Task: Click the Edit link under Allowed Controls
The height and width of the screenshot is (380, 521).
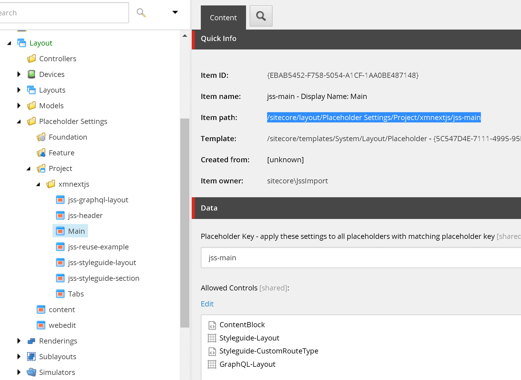Action: (x=207, y=304)
